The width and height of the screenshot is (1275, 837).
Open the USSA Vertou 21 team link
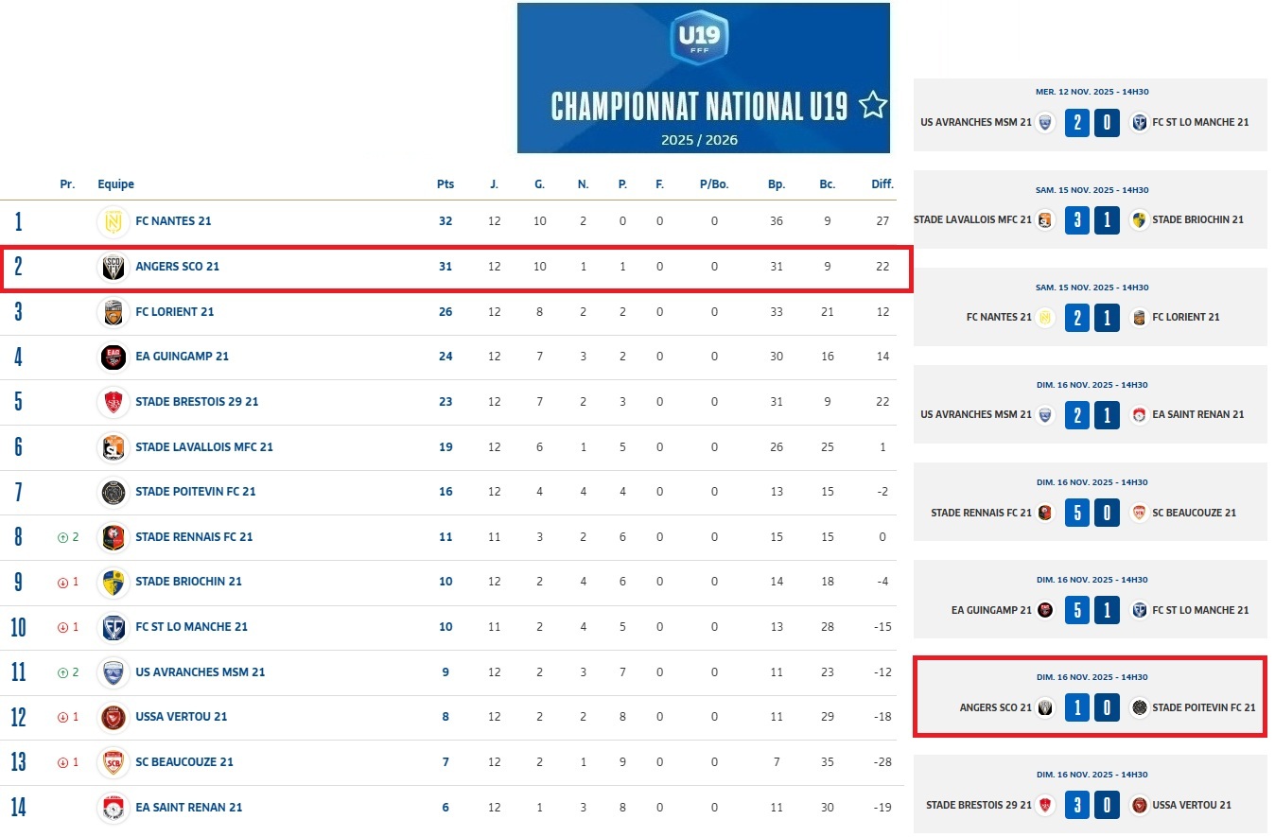181,717
